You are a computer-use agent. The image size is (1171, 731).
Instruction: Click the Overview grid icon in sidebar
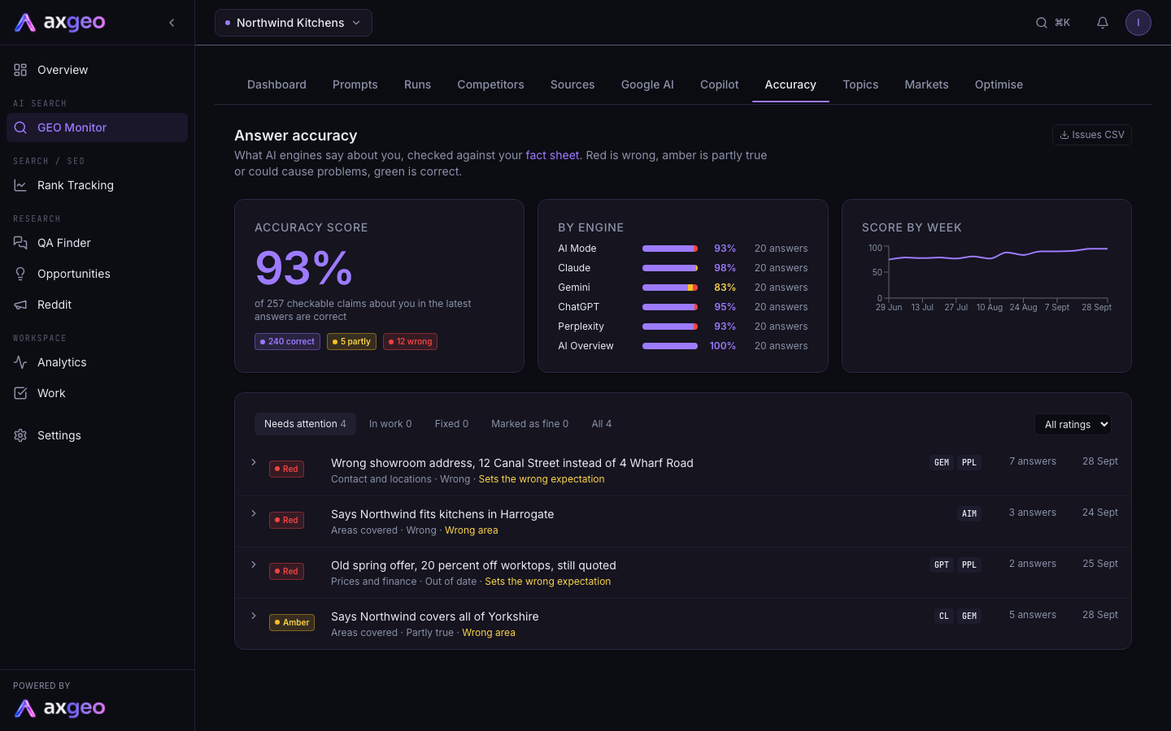pos(20,70)
